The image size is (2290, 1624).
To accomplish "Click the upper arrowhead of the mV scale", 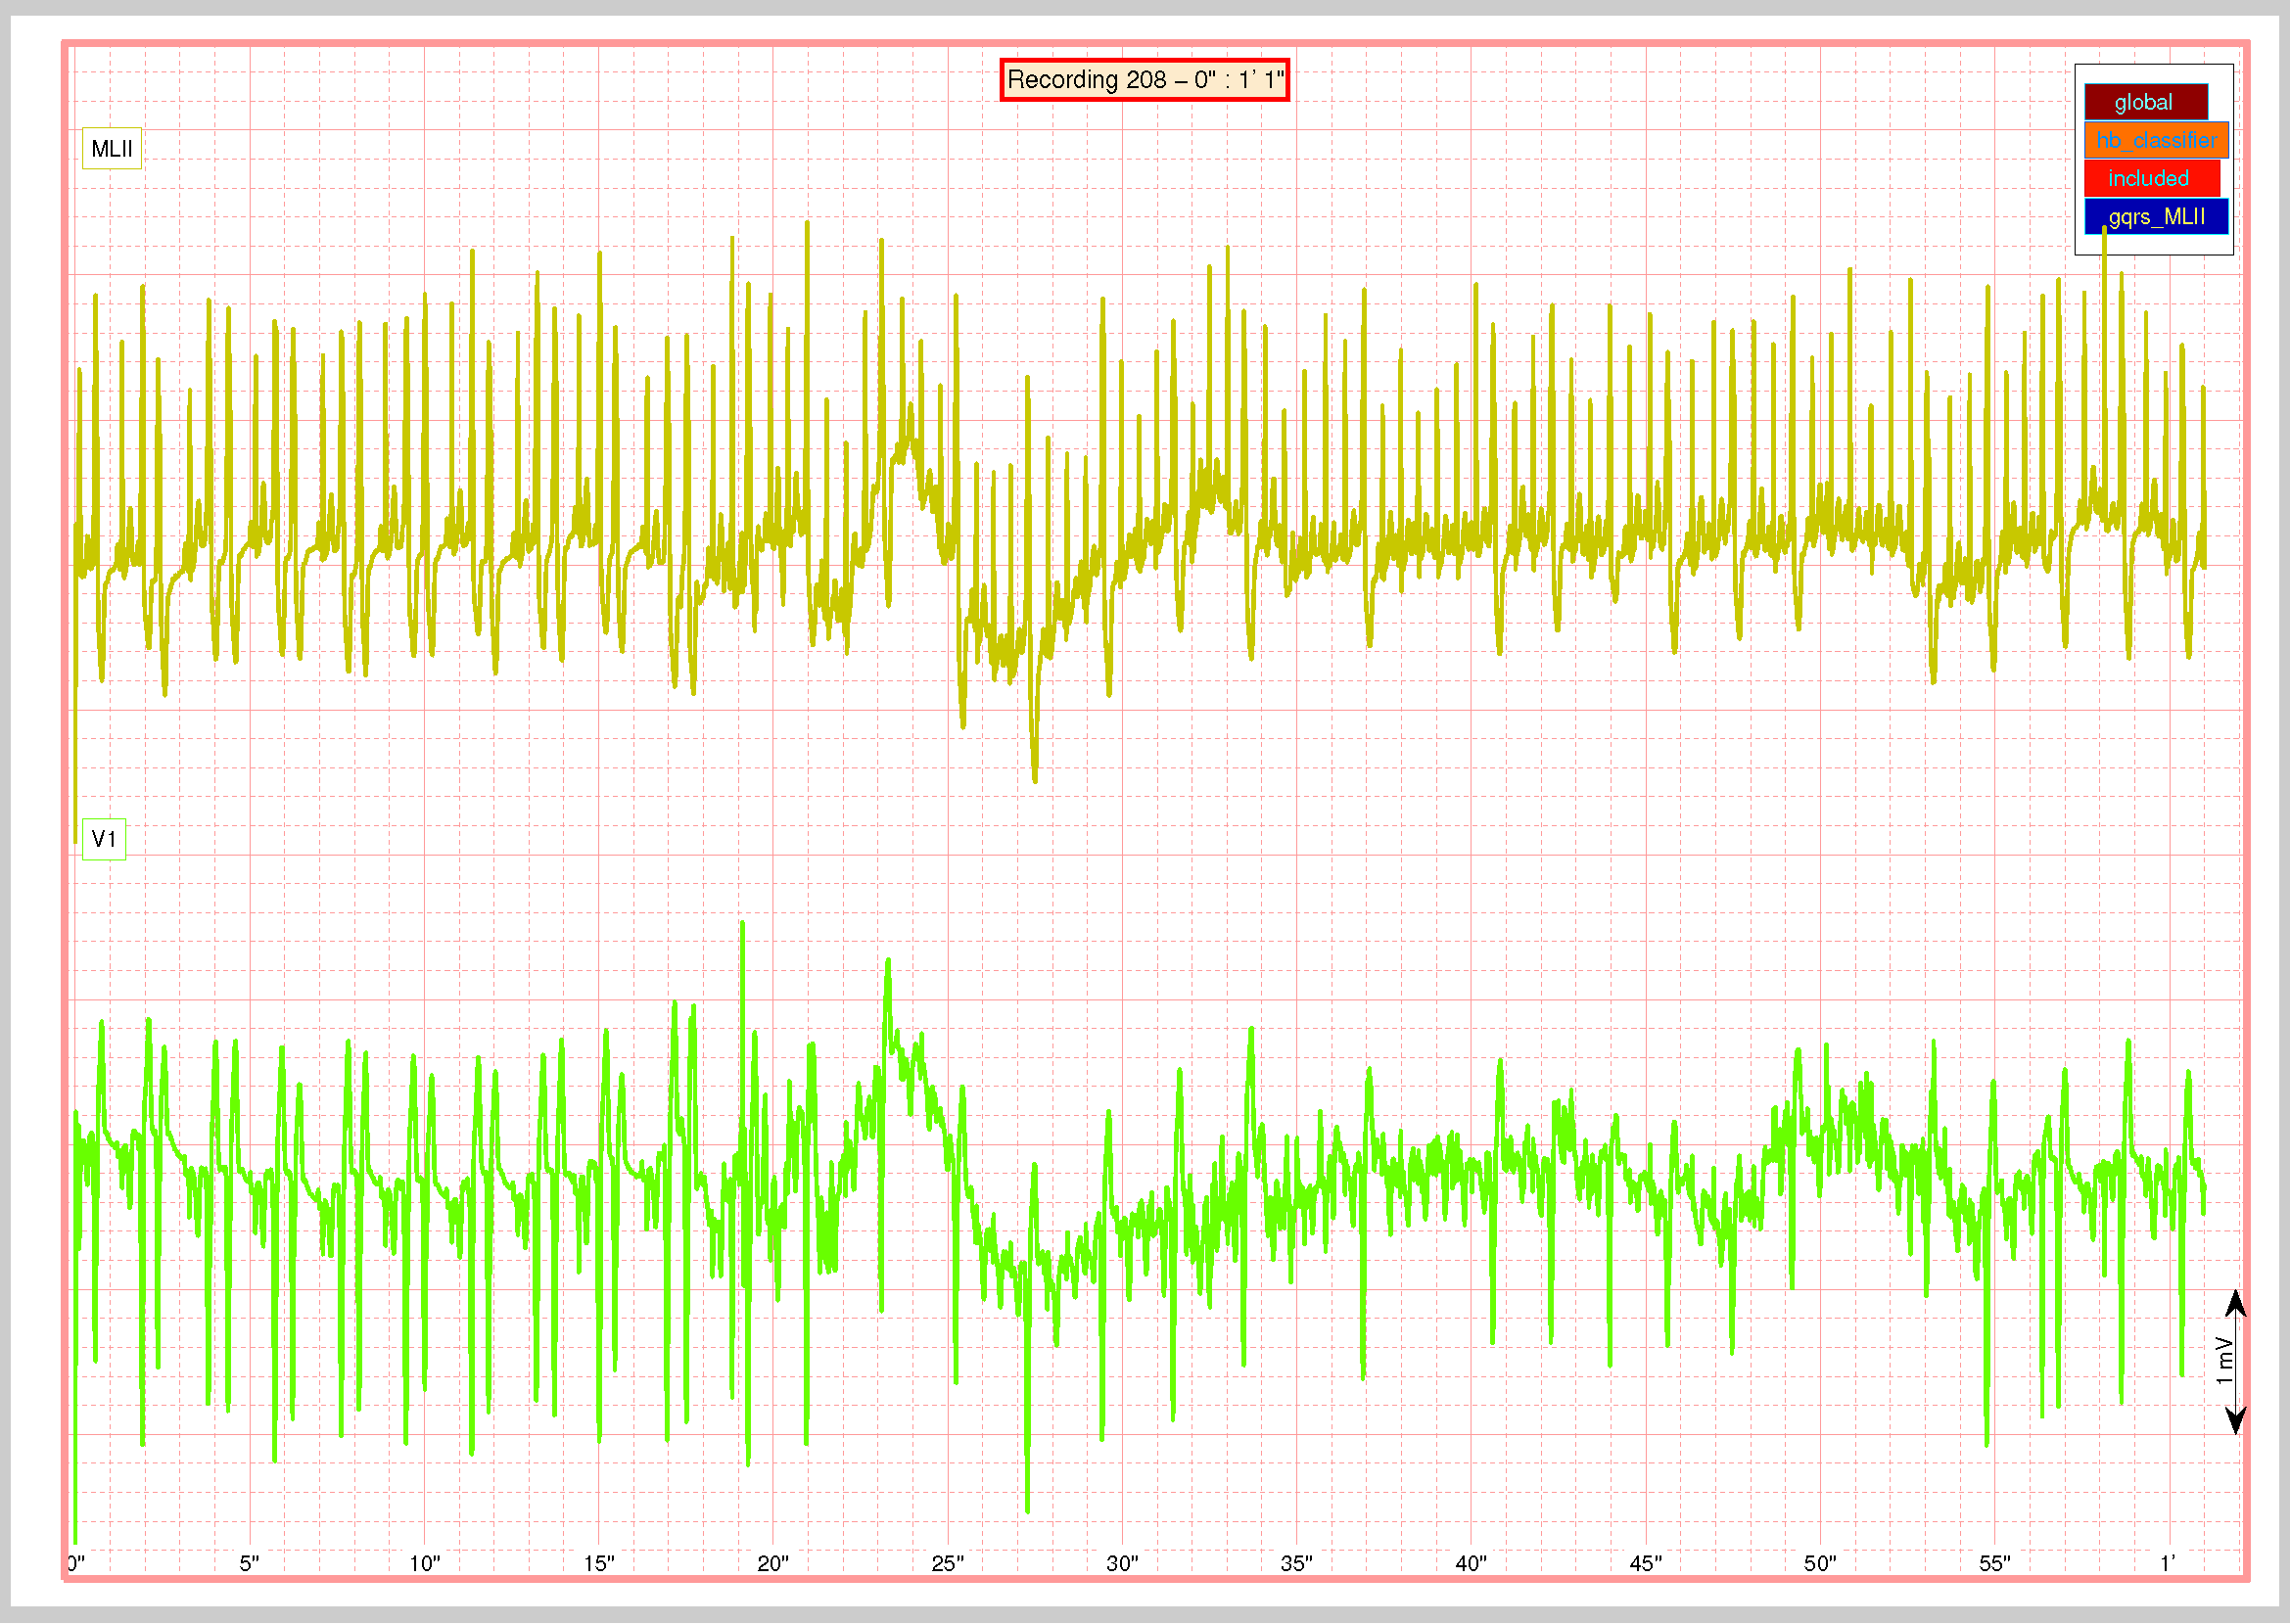I will (2236, 1304).
